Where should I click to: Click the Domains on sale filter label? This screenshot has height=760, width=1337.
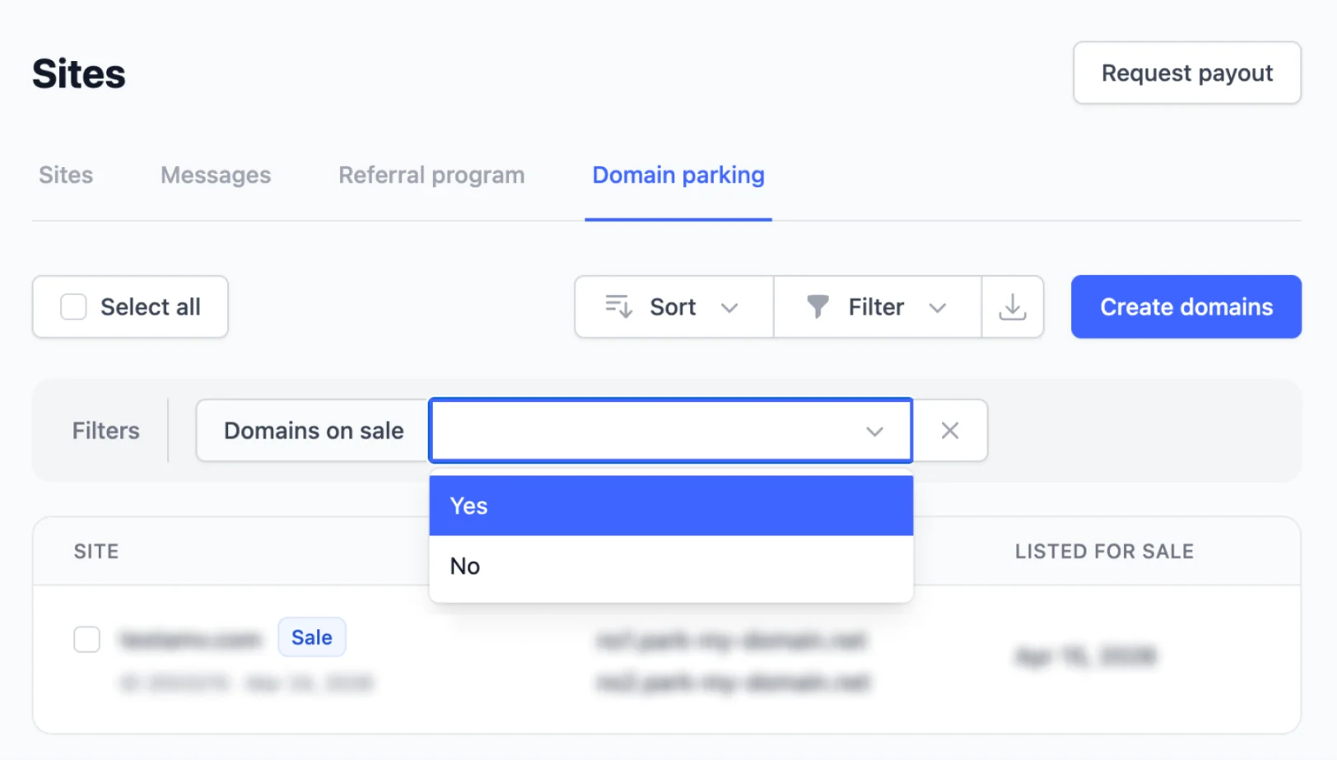[x=314, y=431]
